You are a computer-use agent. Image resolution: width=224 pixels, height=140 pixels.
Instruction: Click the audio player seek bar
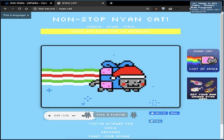pos(74,115)
